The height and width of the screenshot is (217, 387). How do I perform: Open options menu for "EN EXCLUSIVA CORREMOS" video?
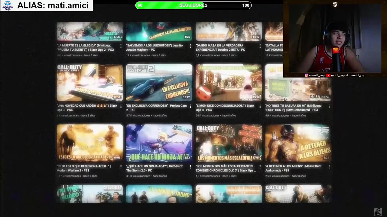pos(190,106)
